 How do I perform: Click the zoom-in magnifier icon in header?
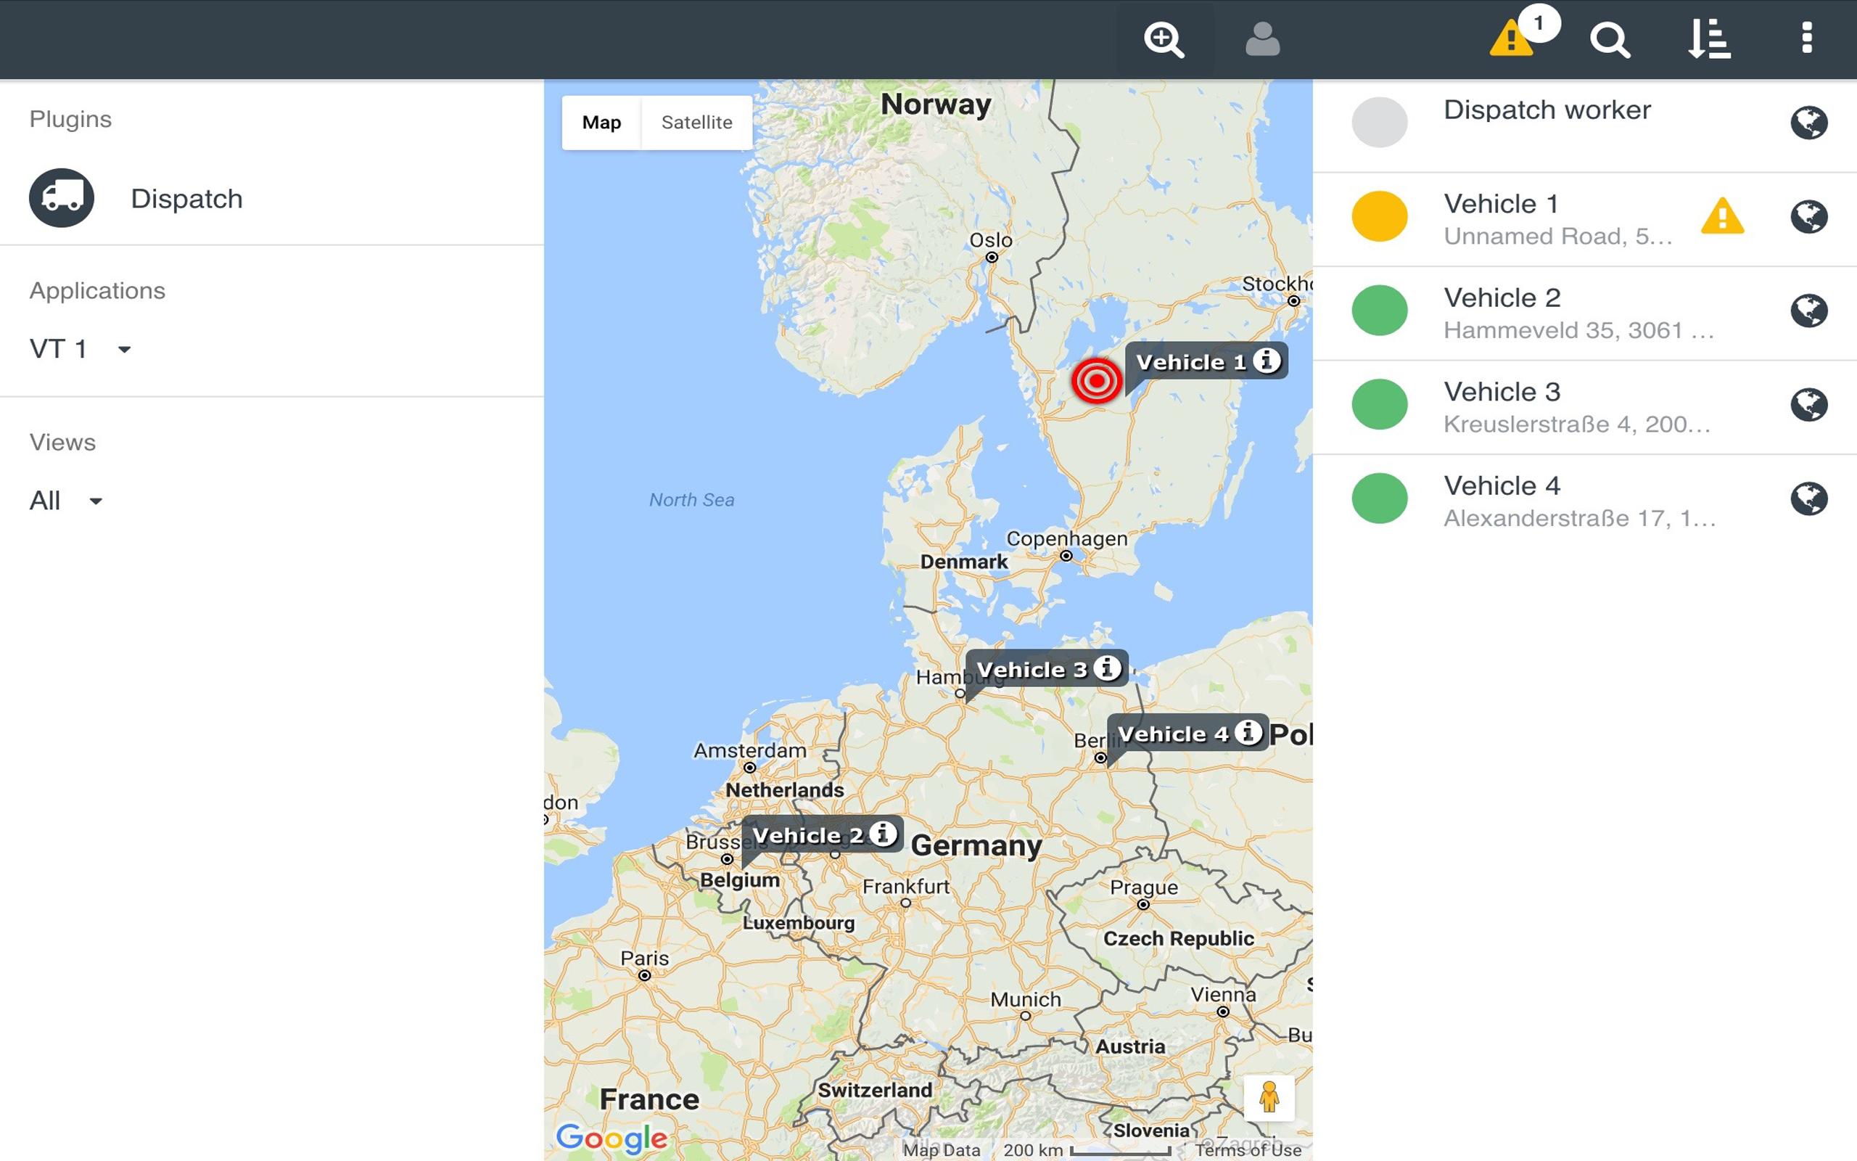point(1164,39)
